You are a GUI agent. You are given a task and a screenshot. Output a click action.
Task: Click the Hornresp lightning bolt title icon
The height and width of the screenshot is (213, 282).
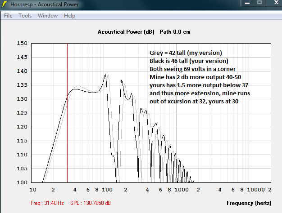pos(5,4)
